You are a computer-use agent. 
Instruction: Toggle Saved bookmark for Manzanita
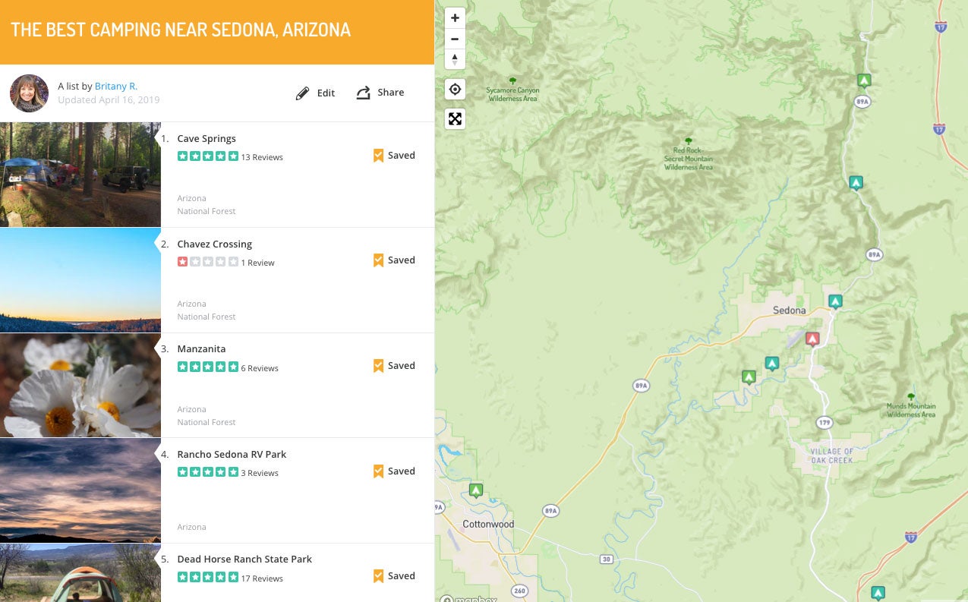[394, 366]
